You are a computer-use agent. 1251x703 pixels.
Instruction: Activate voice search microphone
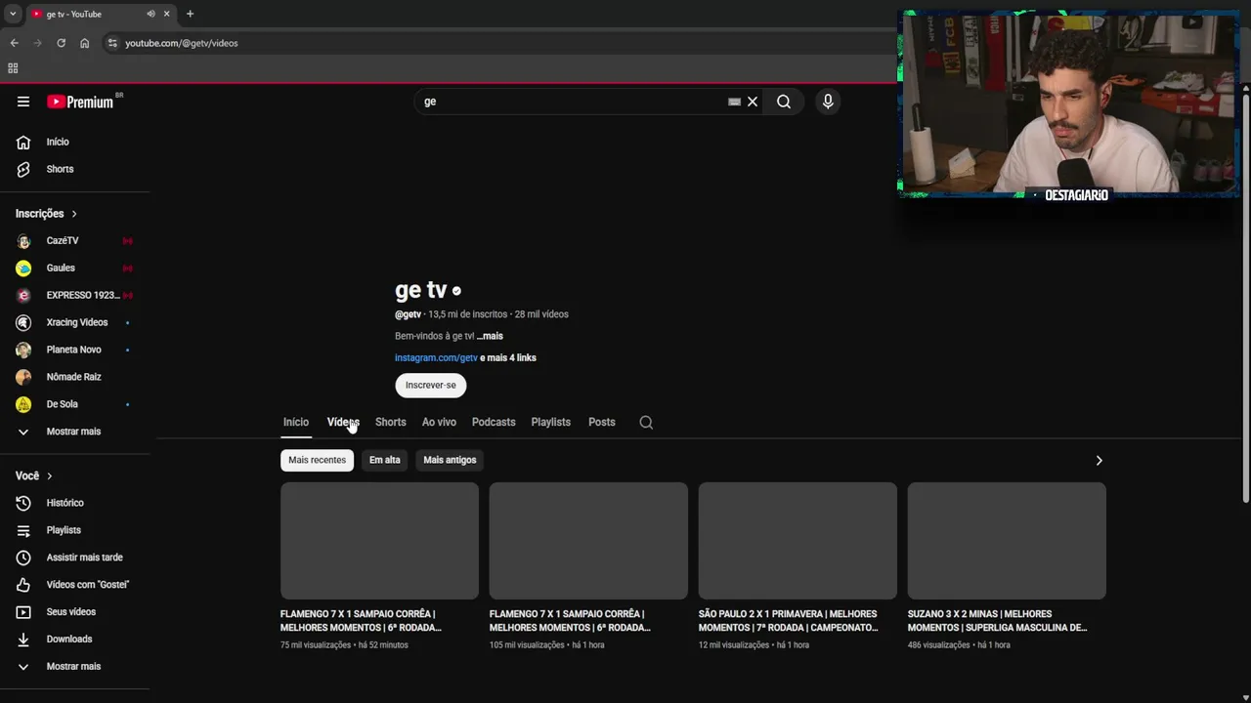[828, 102]
